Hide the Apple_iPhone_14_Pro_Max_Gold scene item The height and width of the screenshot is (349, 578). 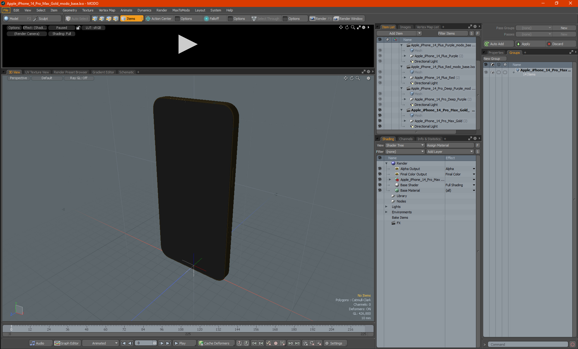point(380,110)
